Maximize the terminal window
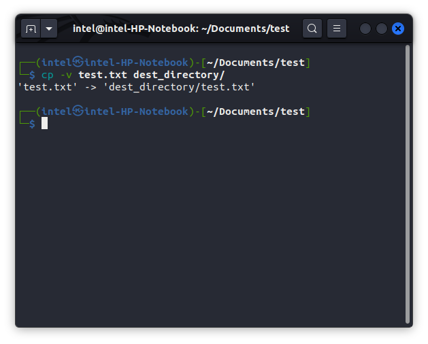The height and width of the screenshot is (344, 428). [x=382, y=29]
